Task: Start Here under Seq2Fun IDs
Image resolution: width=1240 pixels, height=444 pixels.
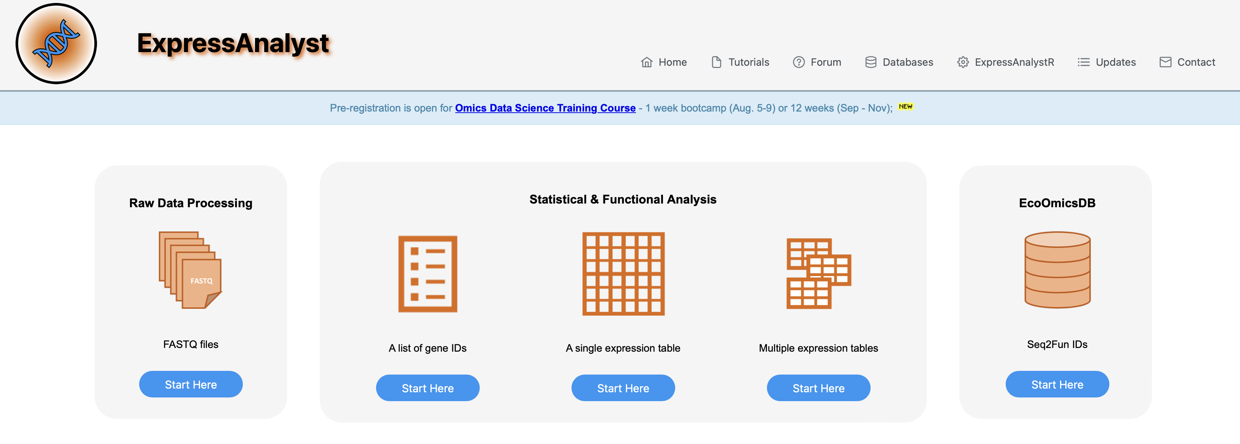Action: 1057,385
